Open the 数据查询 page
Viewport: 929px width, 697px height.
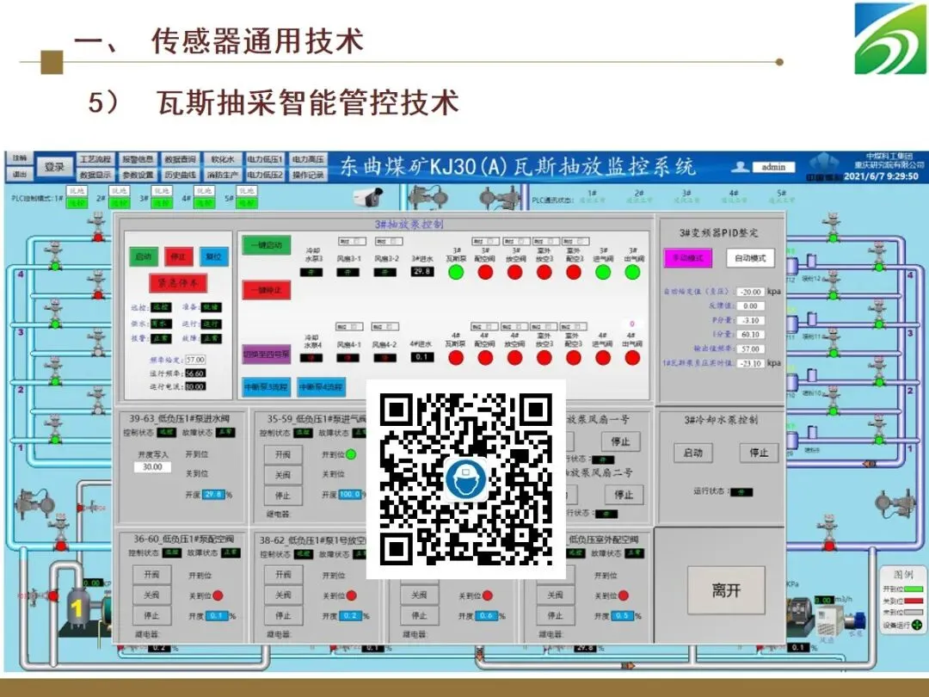coord(180,159)
